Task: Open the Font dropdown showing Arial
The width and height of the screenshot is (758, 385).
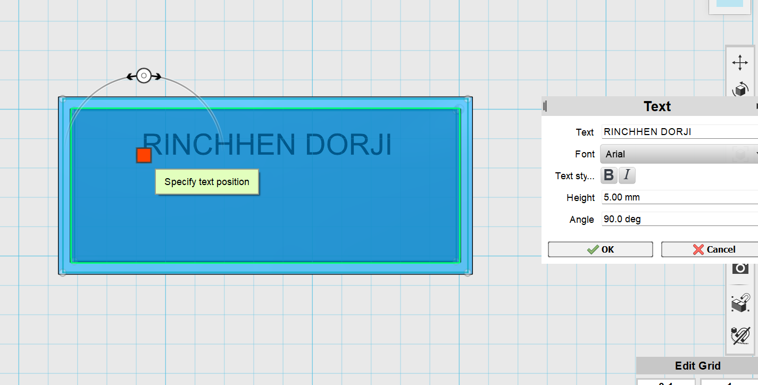Action: tap(679, 154)
